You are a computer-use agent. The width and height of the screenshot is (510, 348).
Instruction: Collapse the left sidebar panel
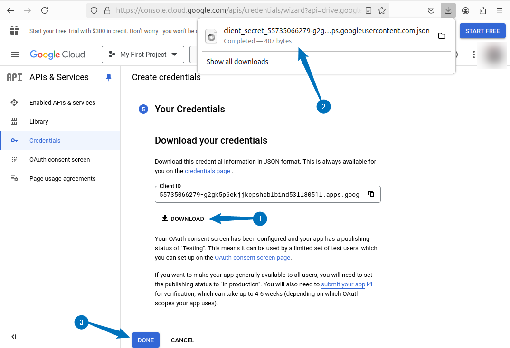(14, 337)
